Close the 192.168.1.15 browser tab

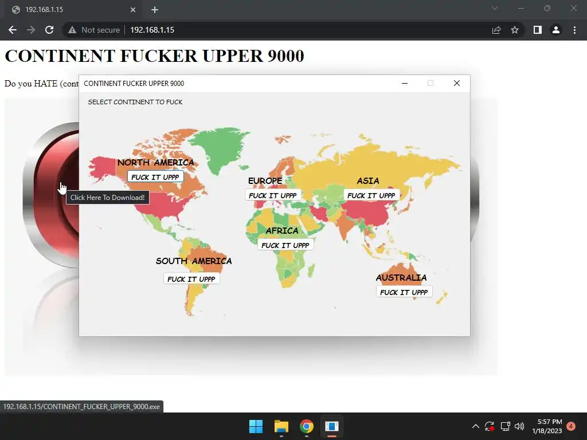(x=133, y=10)
